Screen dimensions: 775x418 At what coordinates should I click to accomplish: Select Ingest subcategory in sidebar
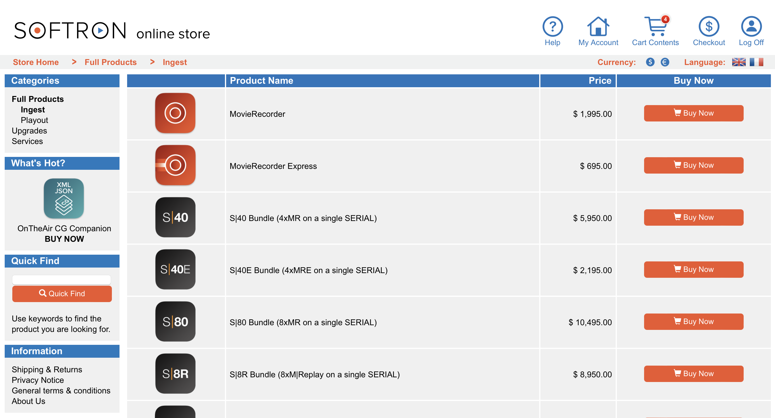(x=33, y=109)
